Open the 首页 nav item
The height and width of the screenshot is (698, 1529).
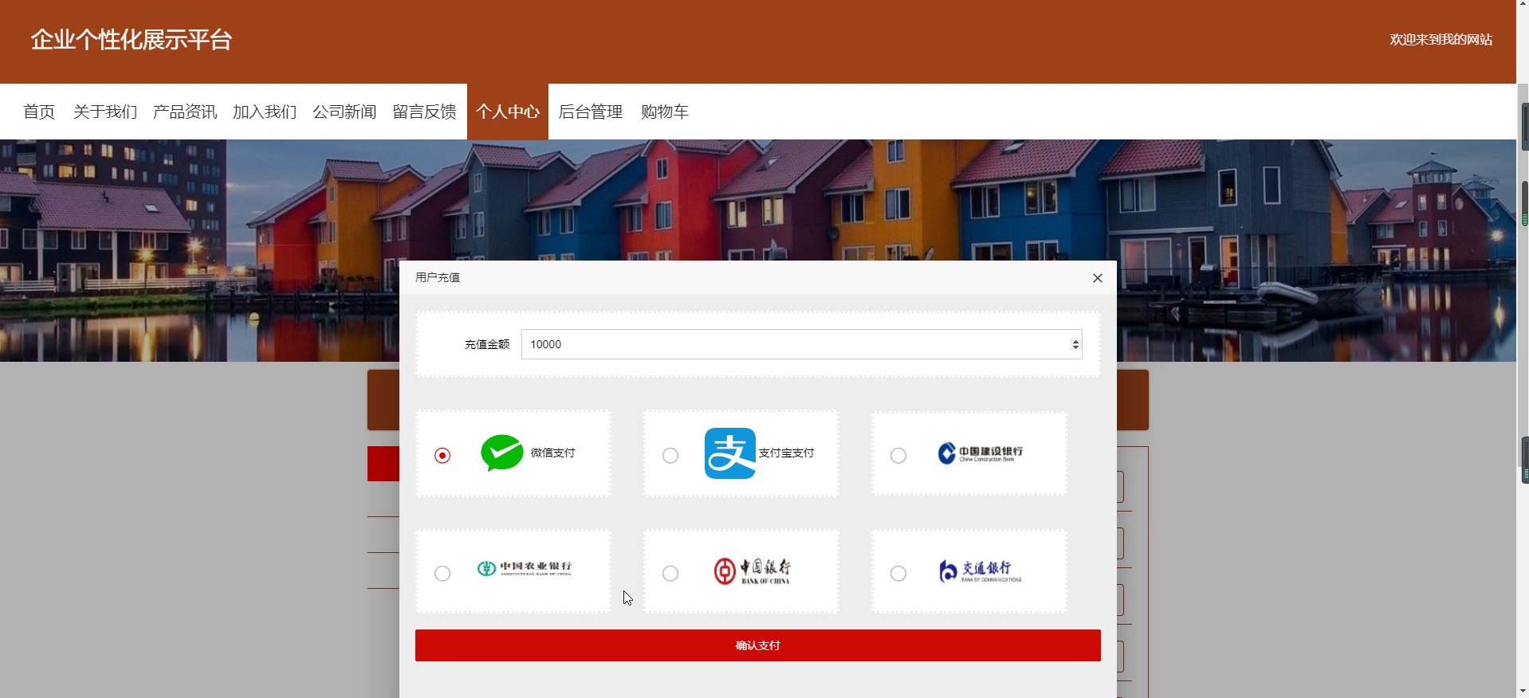39,112
